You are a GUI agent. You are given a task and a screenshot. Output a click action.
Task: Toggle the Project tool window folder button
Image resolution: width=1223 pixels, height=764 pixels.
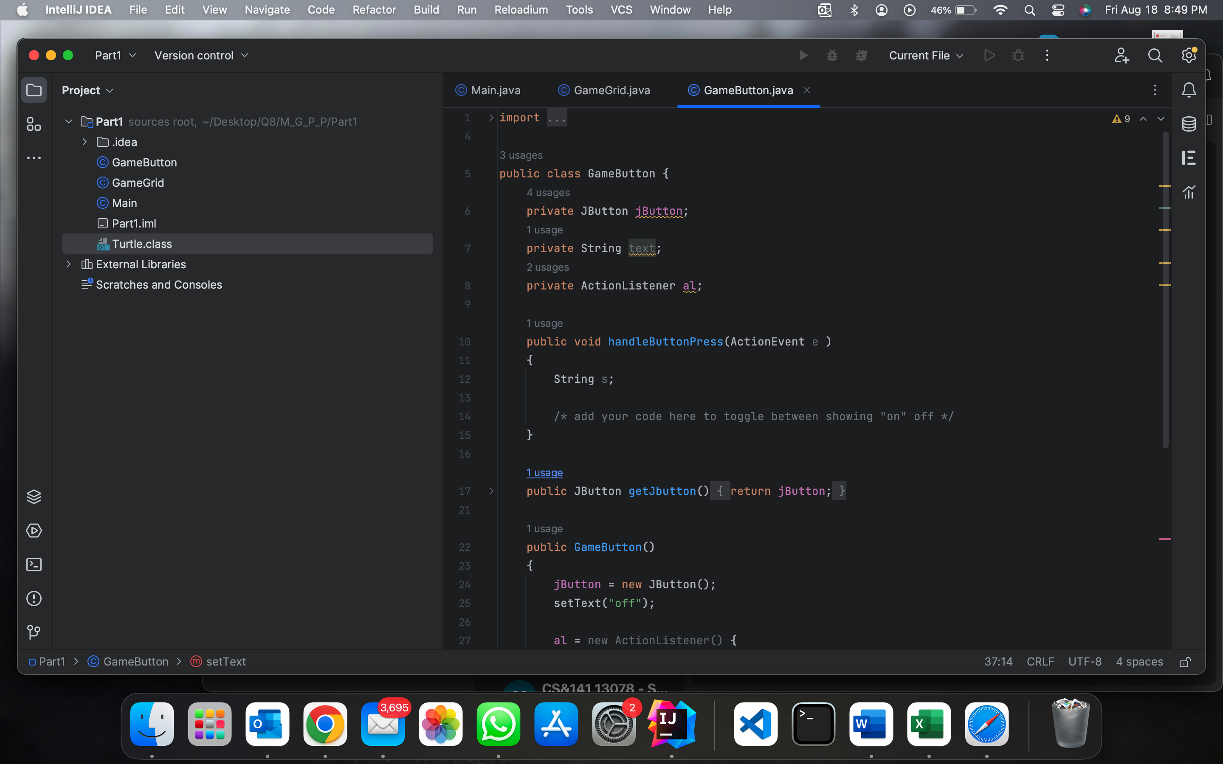(34, 90)
